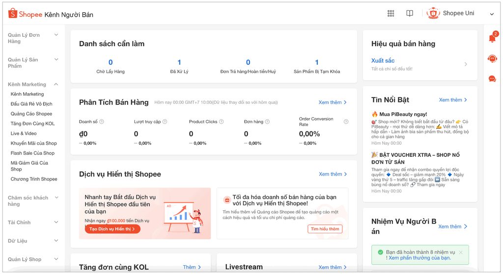
Task: Click Xuất sắc performance rating
Action: [x=383, y=60]
